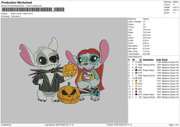Click 'Amber Black' in stop 4 row

[148, 70]
